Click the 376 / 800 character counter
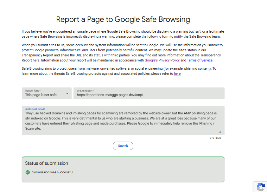This screenshot has height=192, width=267. click(215, 138)
